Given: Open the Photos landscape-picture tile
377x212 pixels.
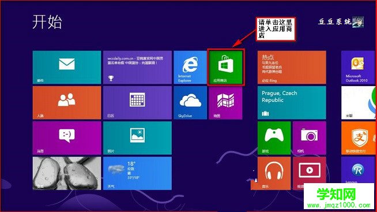Looking at the screenshot, I should pyautogui.click(x=137, y=138).
